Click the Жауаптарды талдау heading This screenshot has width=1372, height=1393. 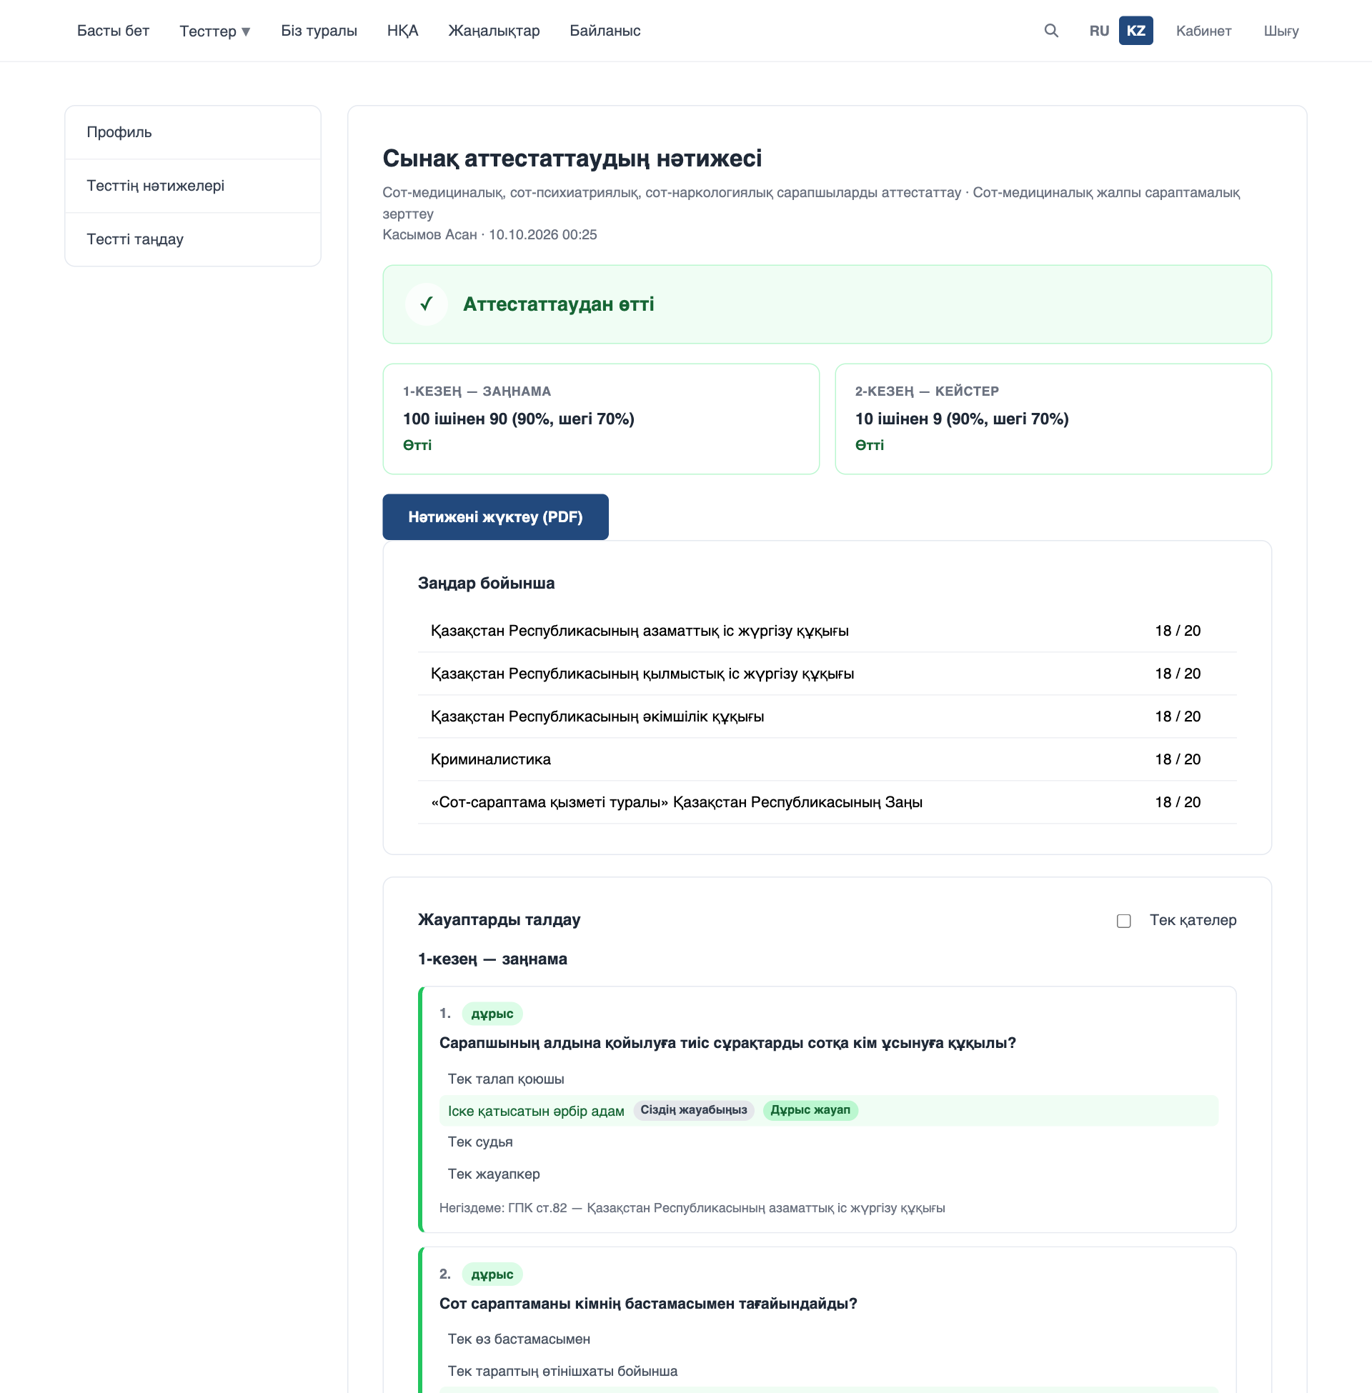coord(499,920)
